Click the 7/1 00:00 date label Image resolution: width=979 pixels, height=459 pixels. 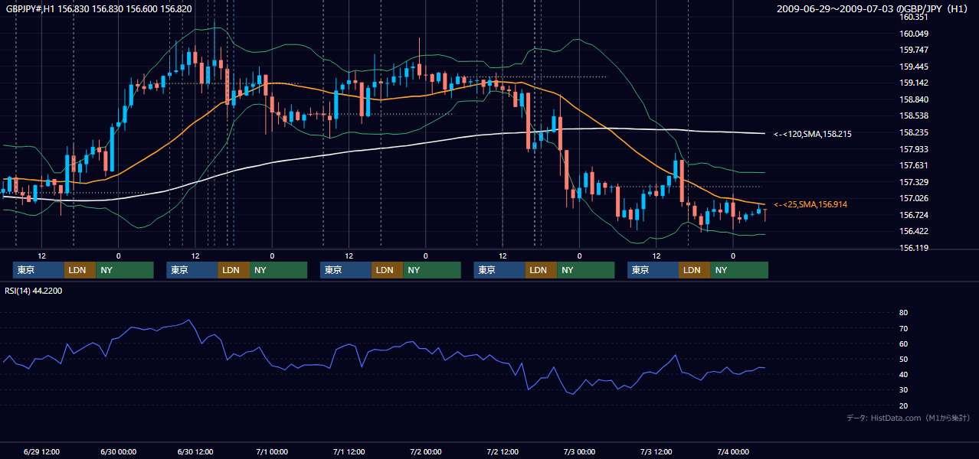pyautogui.click(x=272, y=451)
